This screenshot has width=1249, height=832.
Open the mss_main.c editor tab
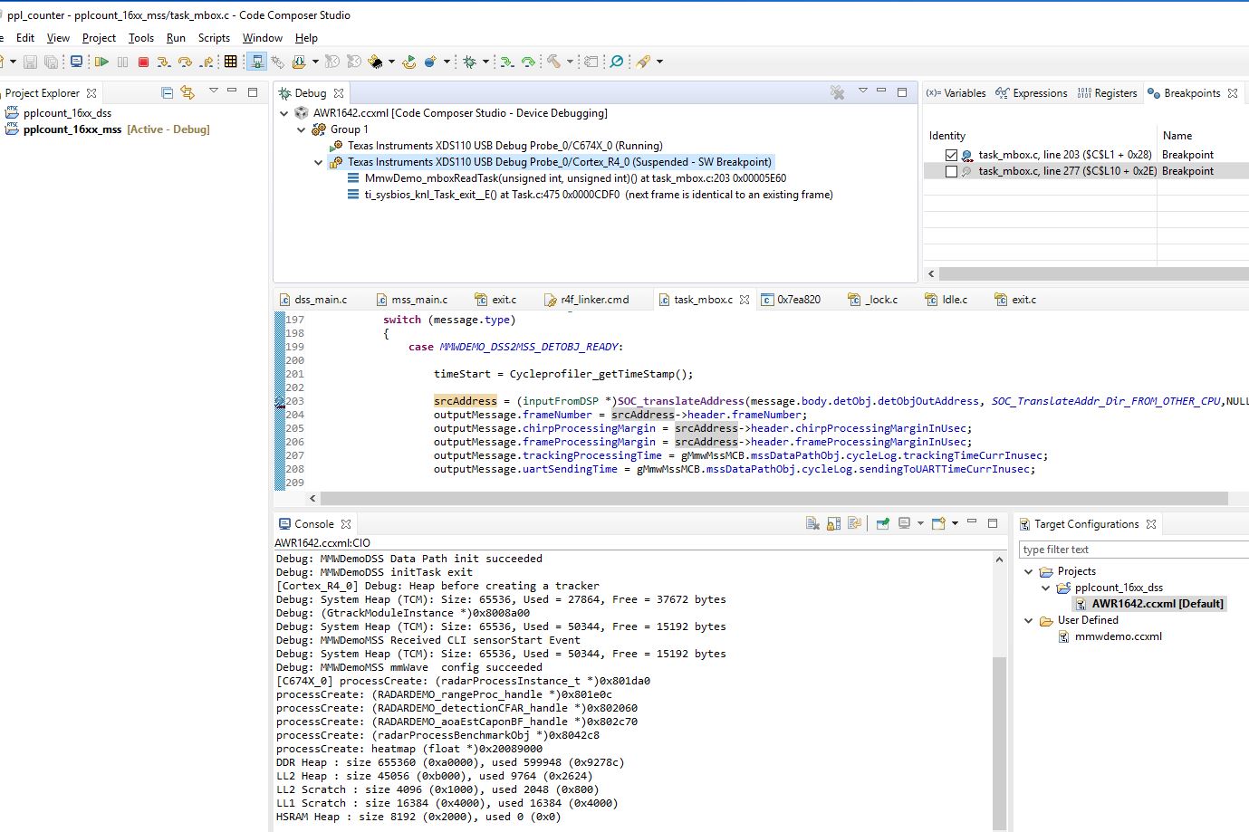(x=411, y=300)
